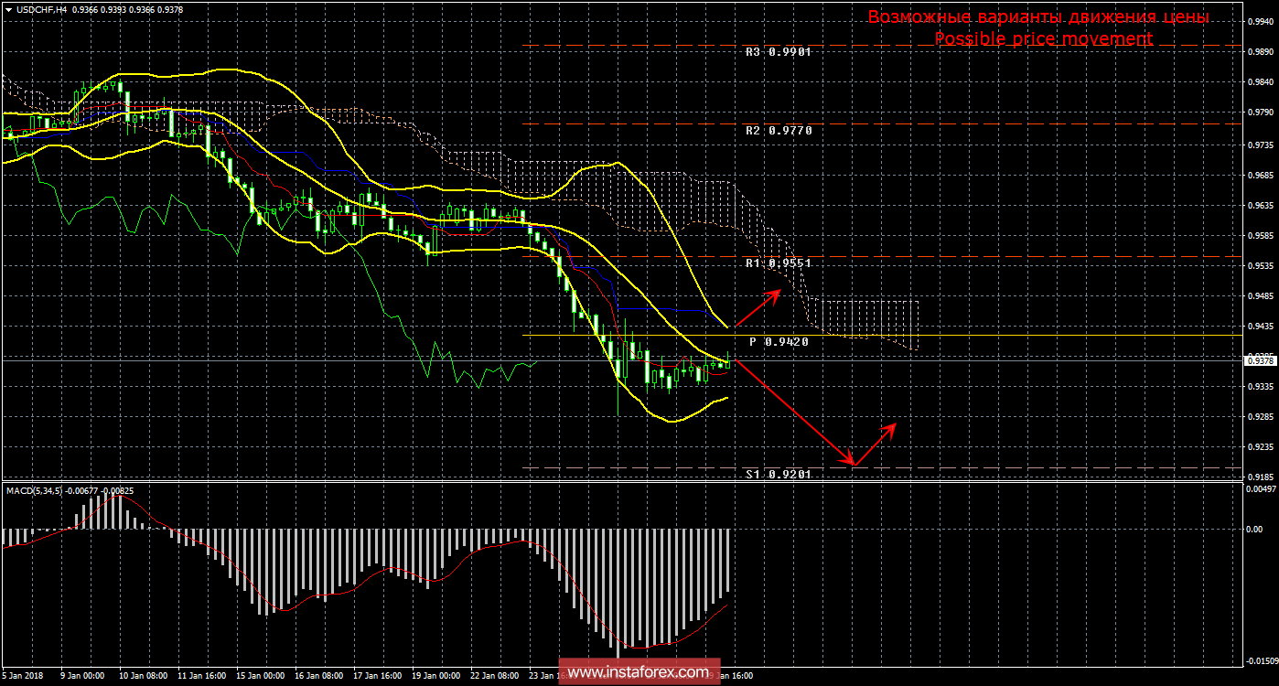Select the R2 0.9770 resistance level label
The height and width of the screenshot is (686, 1279).
pyautogui.click(x=779, y=131)
